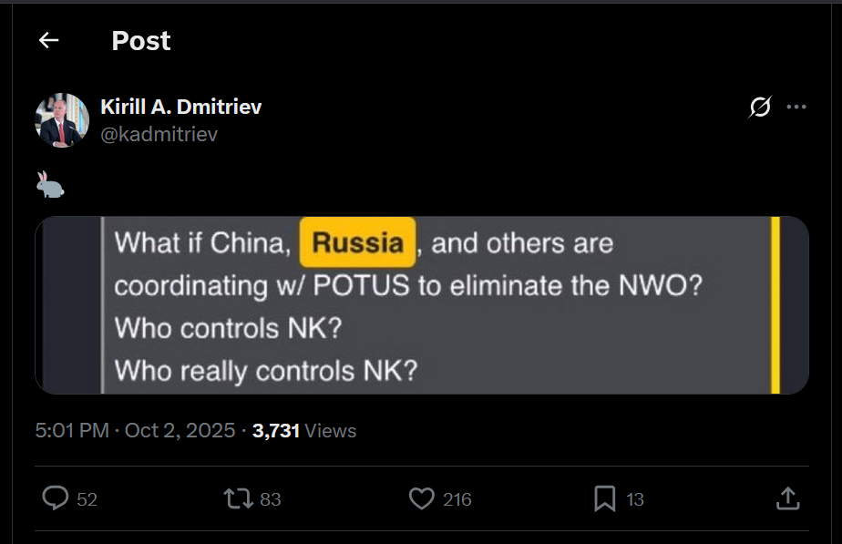Bookmark this post
842x544 pixels.
[605, 498]
